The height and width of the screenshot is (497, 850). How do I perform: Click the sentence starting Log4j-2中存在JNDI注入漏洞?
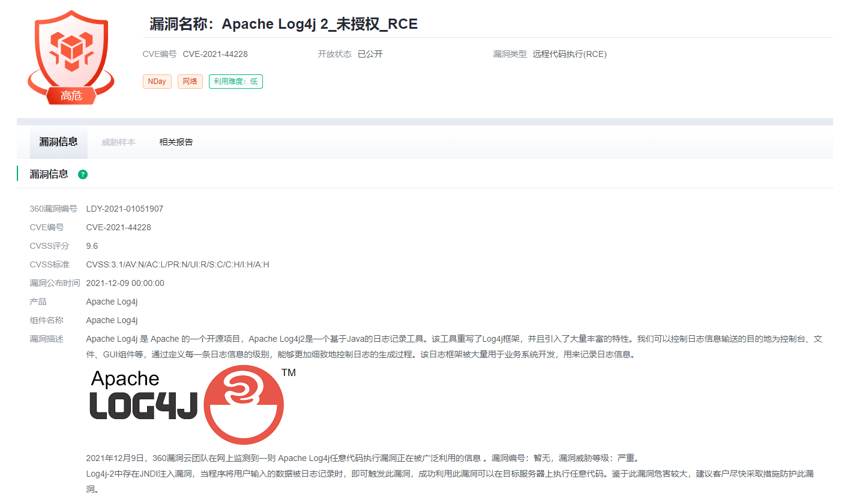pos(450,481)
